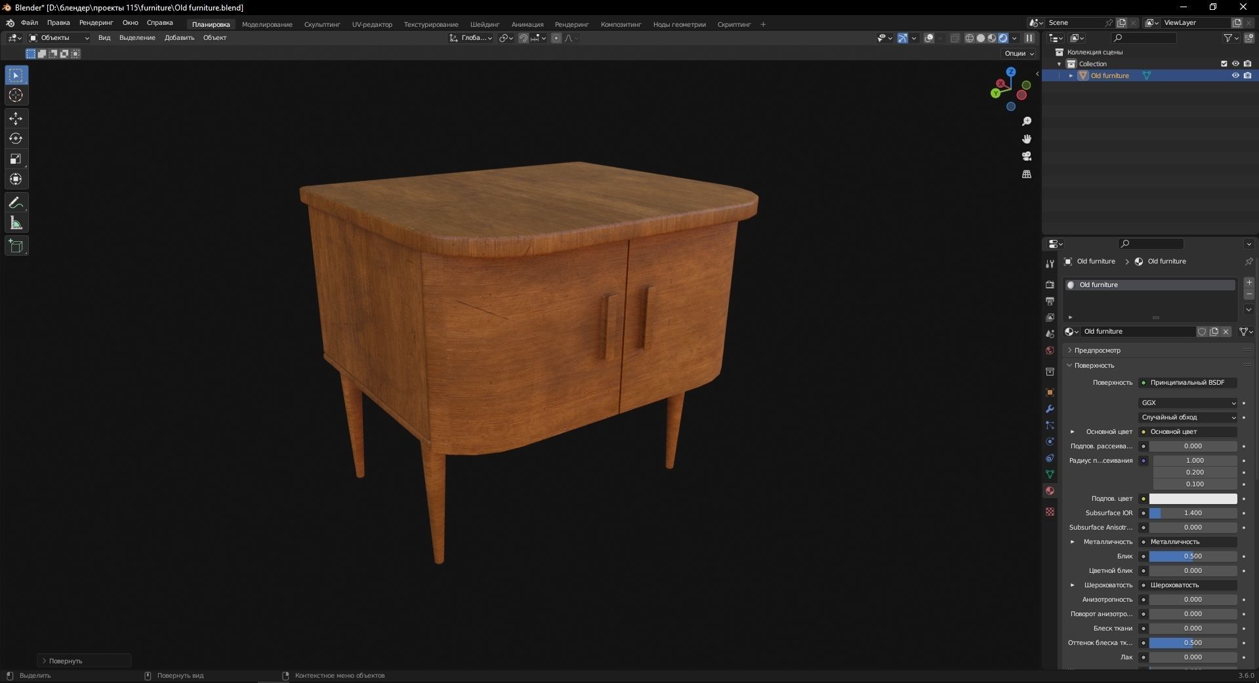The image size is (1259, 683).
Task: Select the Scale tool
Action: (x=16, y=159)
